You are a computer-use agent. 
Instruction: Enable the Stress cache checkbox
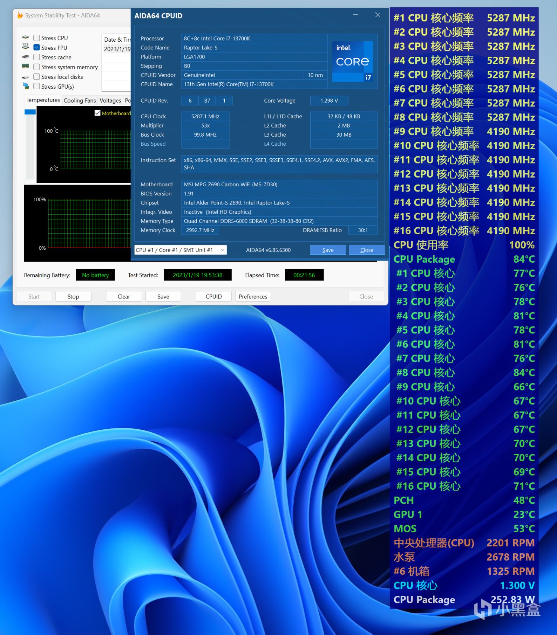click(x=36, y=57)
